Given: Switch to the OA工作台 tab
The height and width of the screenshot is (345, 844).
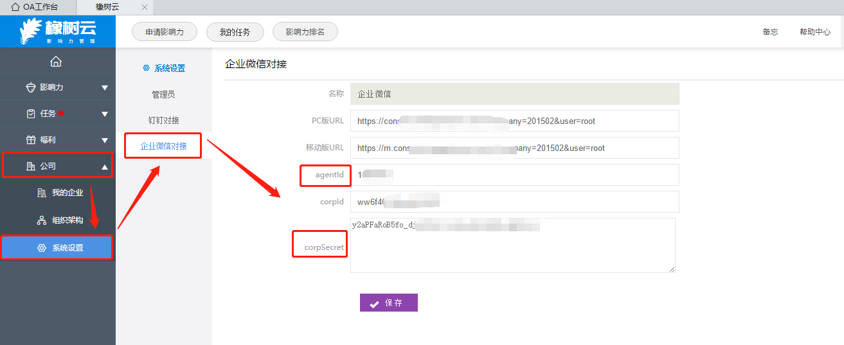Looking at the screenshot, I should (38, 7).
